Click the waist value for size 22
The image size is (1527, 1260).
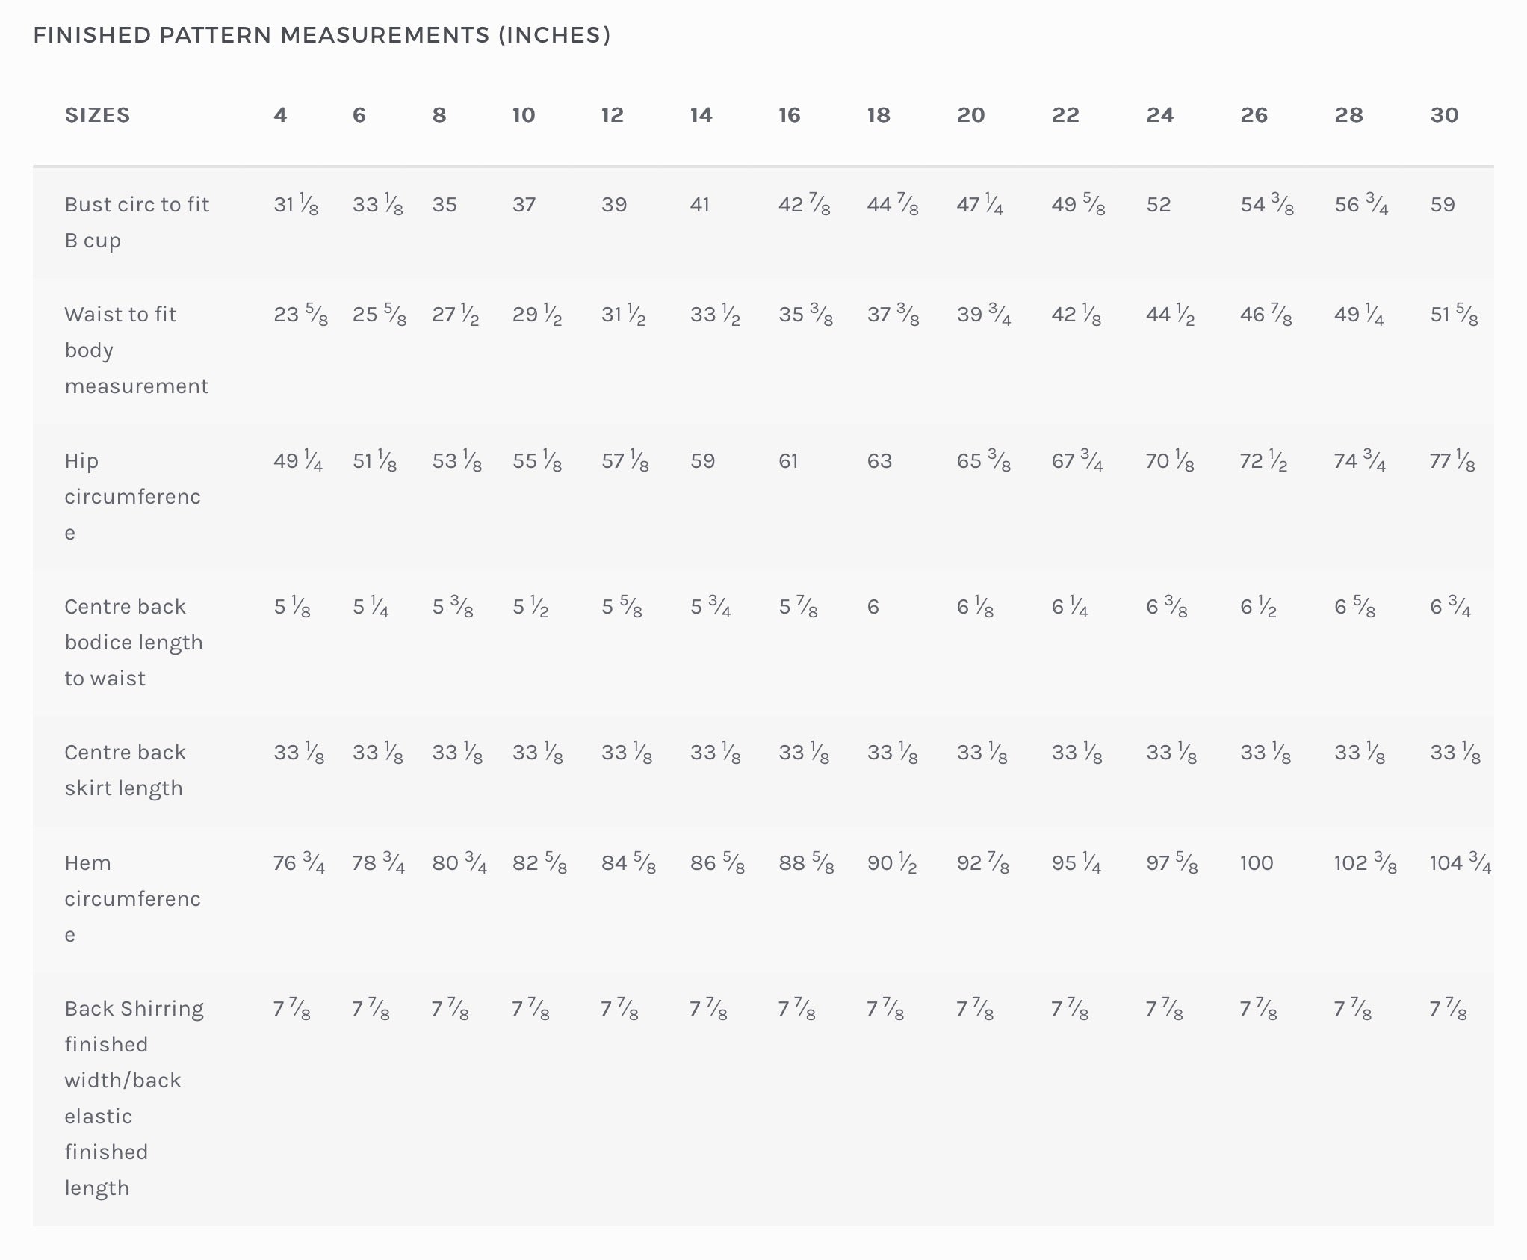tap(1076, 315)
